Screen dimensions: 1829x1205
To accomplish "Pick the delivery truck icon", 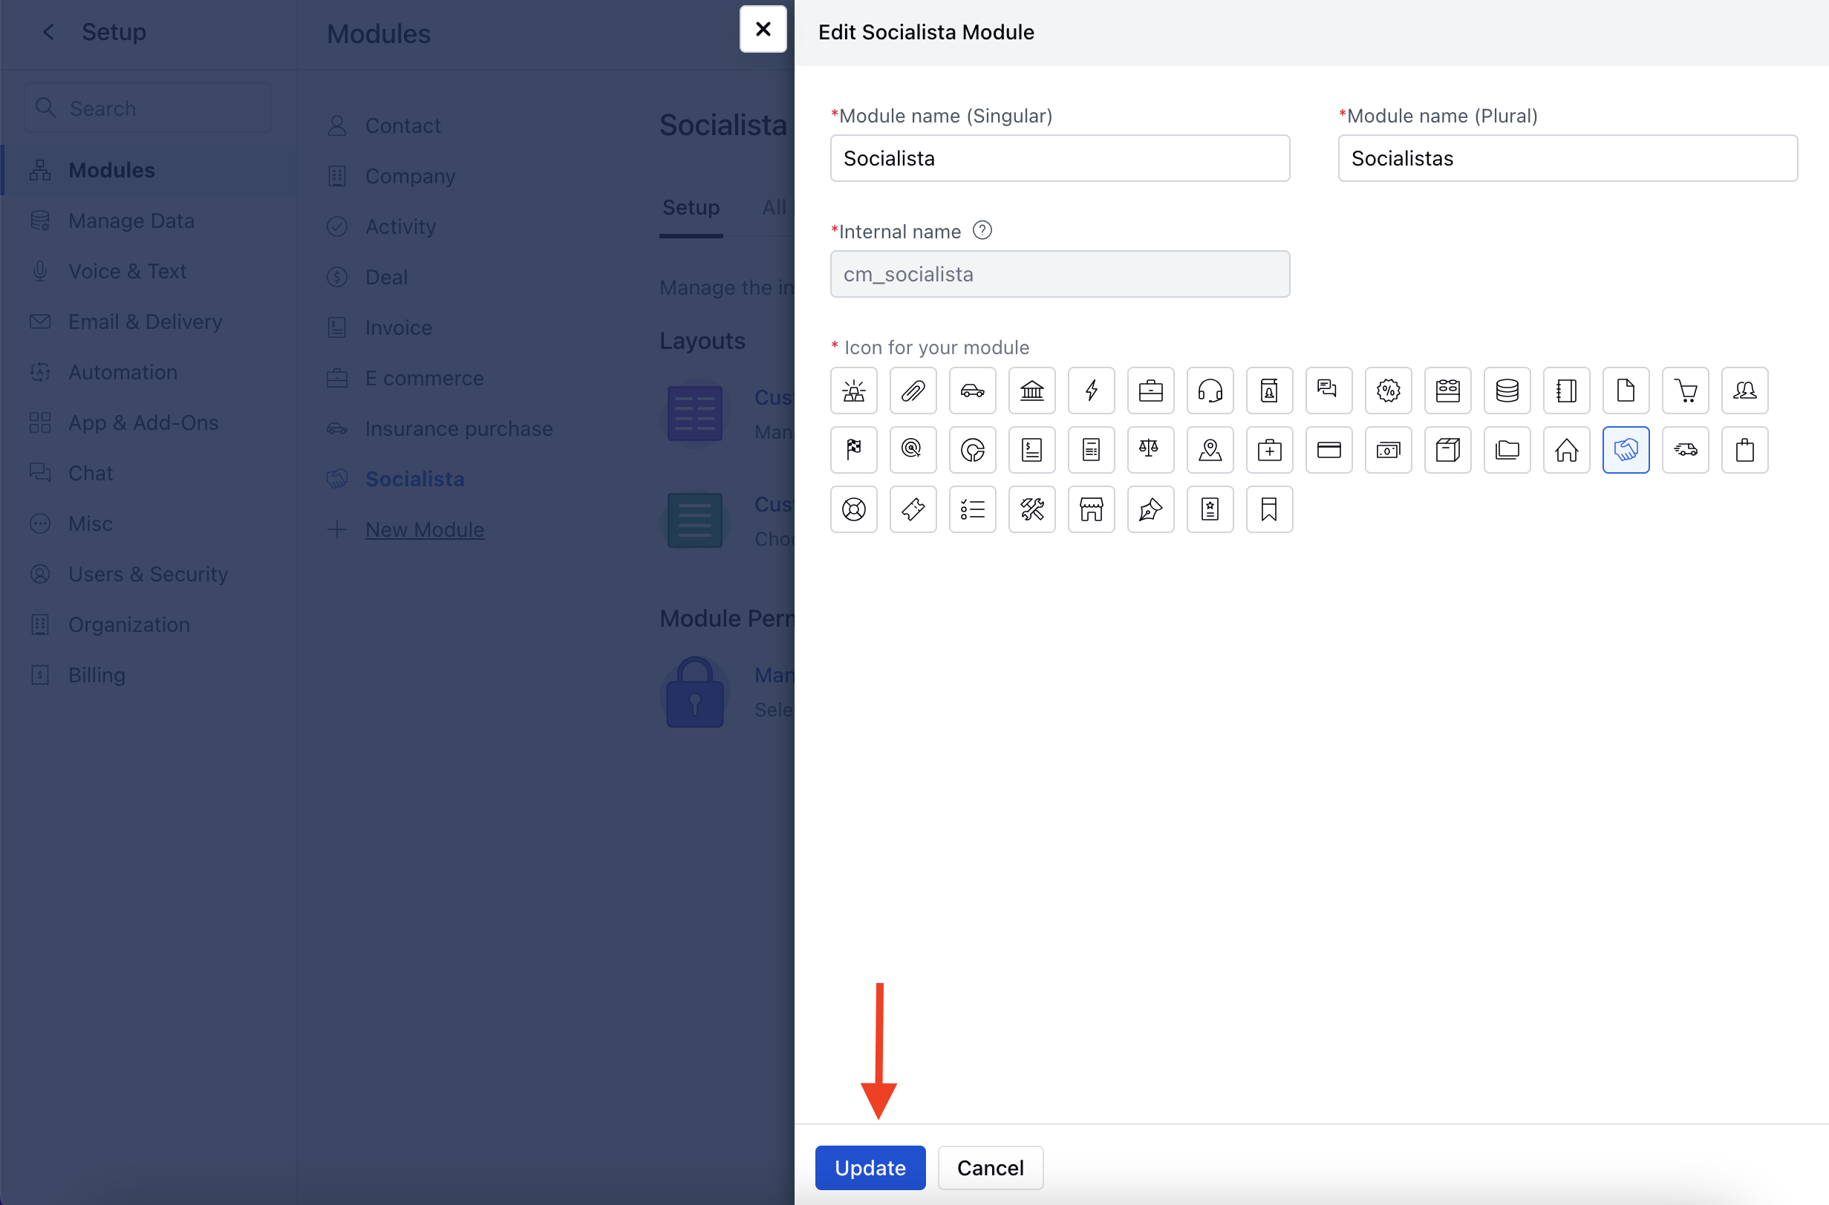I will point(1685,450).
